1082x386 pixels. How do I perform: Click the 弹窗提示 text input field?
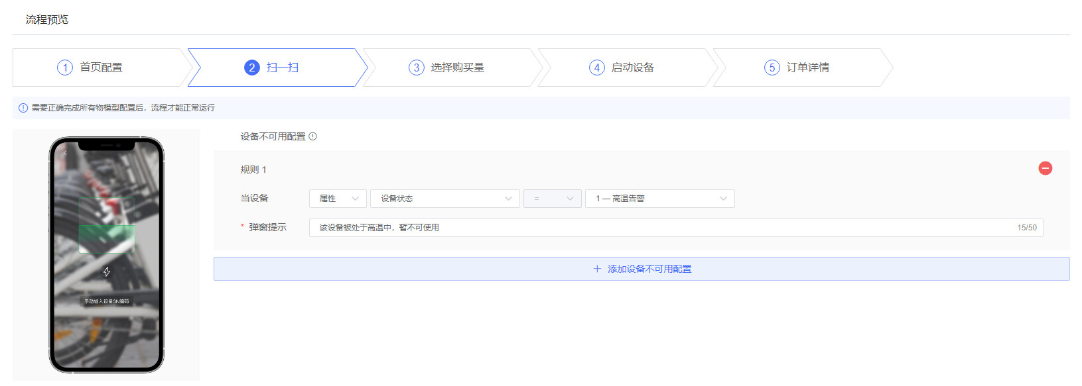pyautogui.click(x=676, y=228)
